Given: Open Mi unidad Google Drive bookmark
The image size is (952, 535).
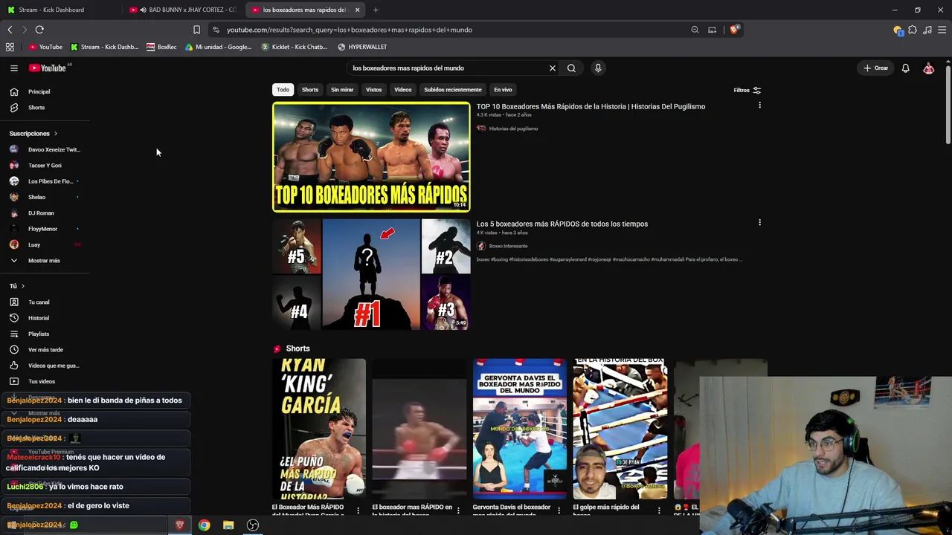Looking at the screenshot, I should point(219,47).
